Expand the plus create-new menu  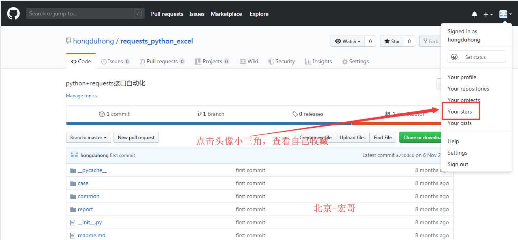(x=488, y=14)
